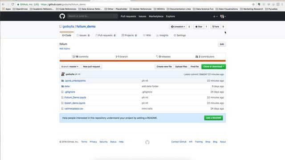Click the file icon beside Folium_Demo.ipynb
Screen dimensions: 285x160
point(62,98)
